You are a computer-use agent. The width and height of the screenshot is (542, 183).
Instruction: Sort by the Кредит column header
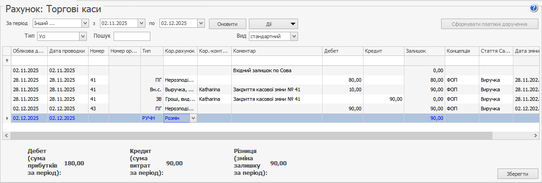pos(383,51)
